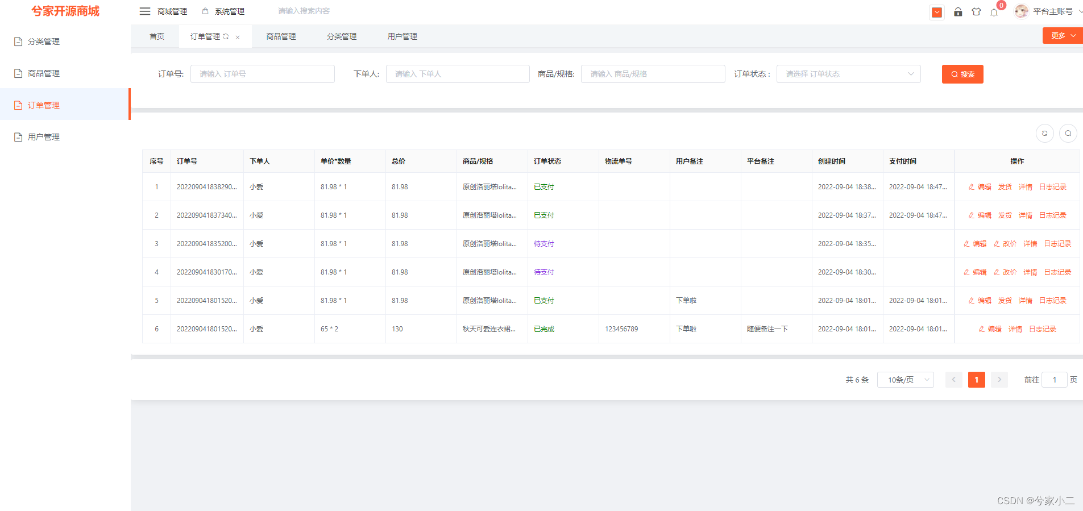Click 改价 for order row 3
Viewport: 1083px width, 511px height.
[x=1005, y=244]
